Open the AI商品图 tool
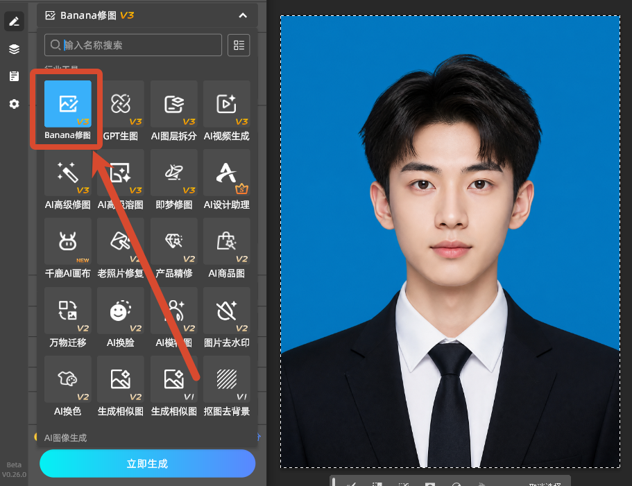 227,241
